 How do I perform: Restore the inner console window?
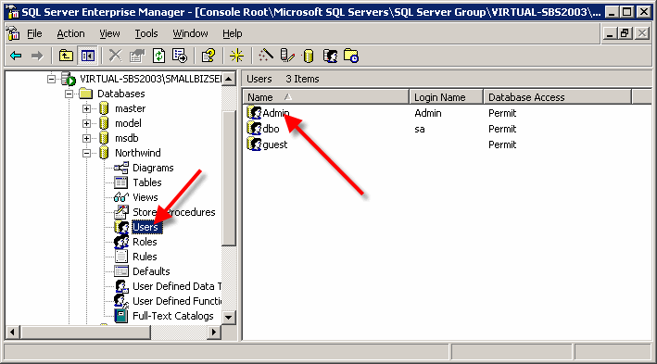pos(625,33)
